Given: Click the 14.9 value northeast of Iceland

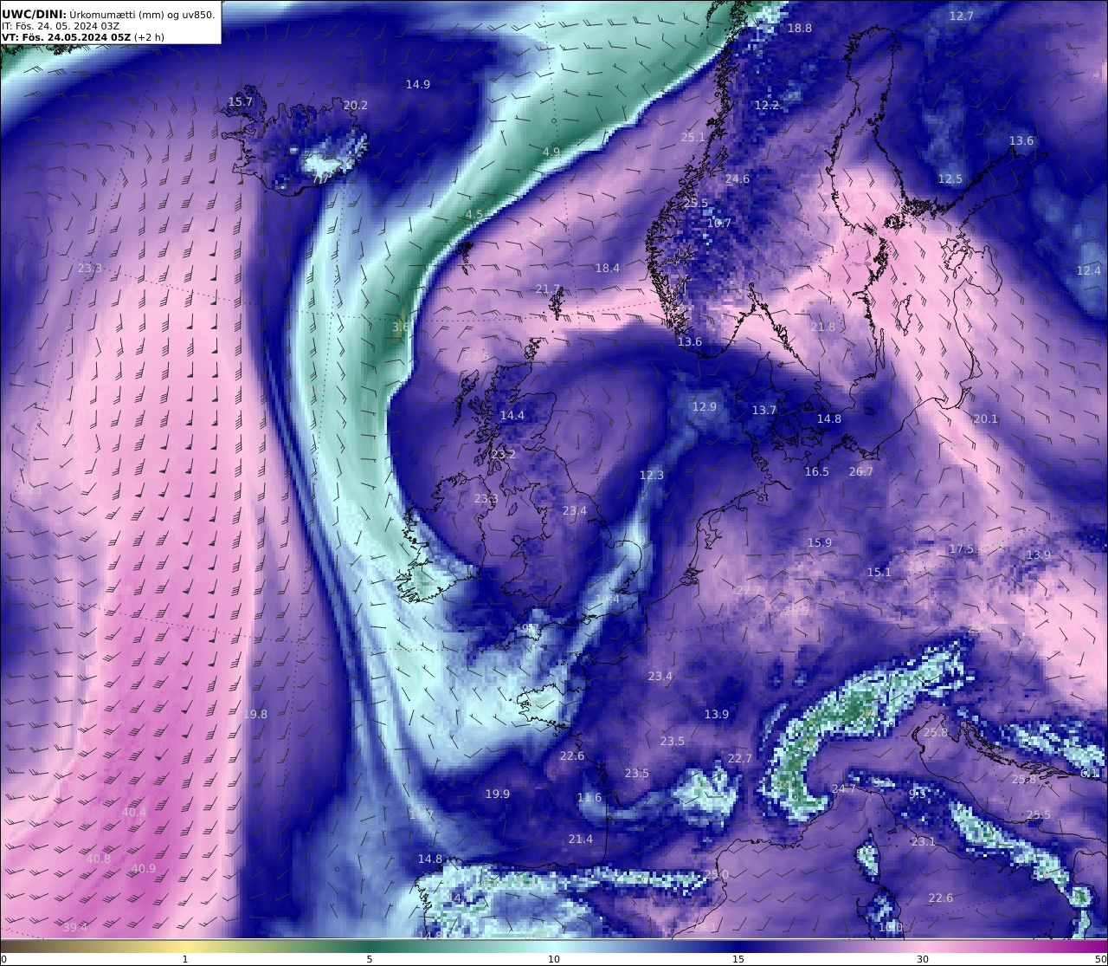Looking at the screenshot, I should coord(418,84).
